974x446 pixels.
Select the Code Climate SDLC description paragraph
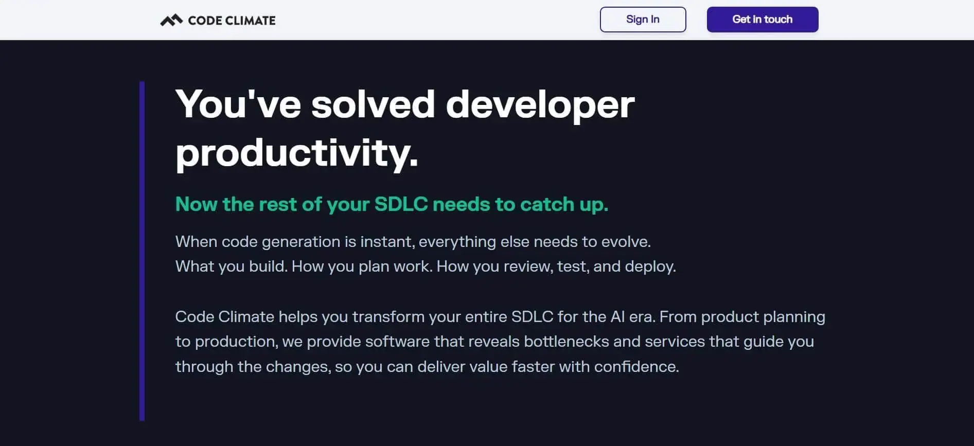[499, 341]
